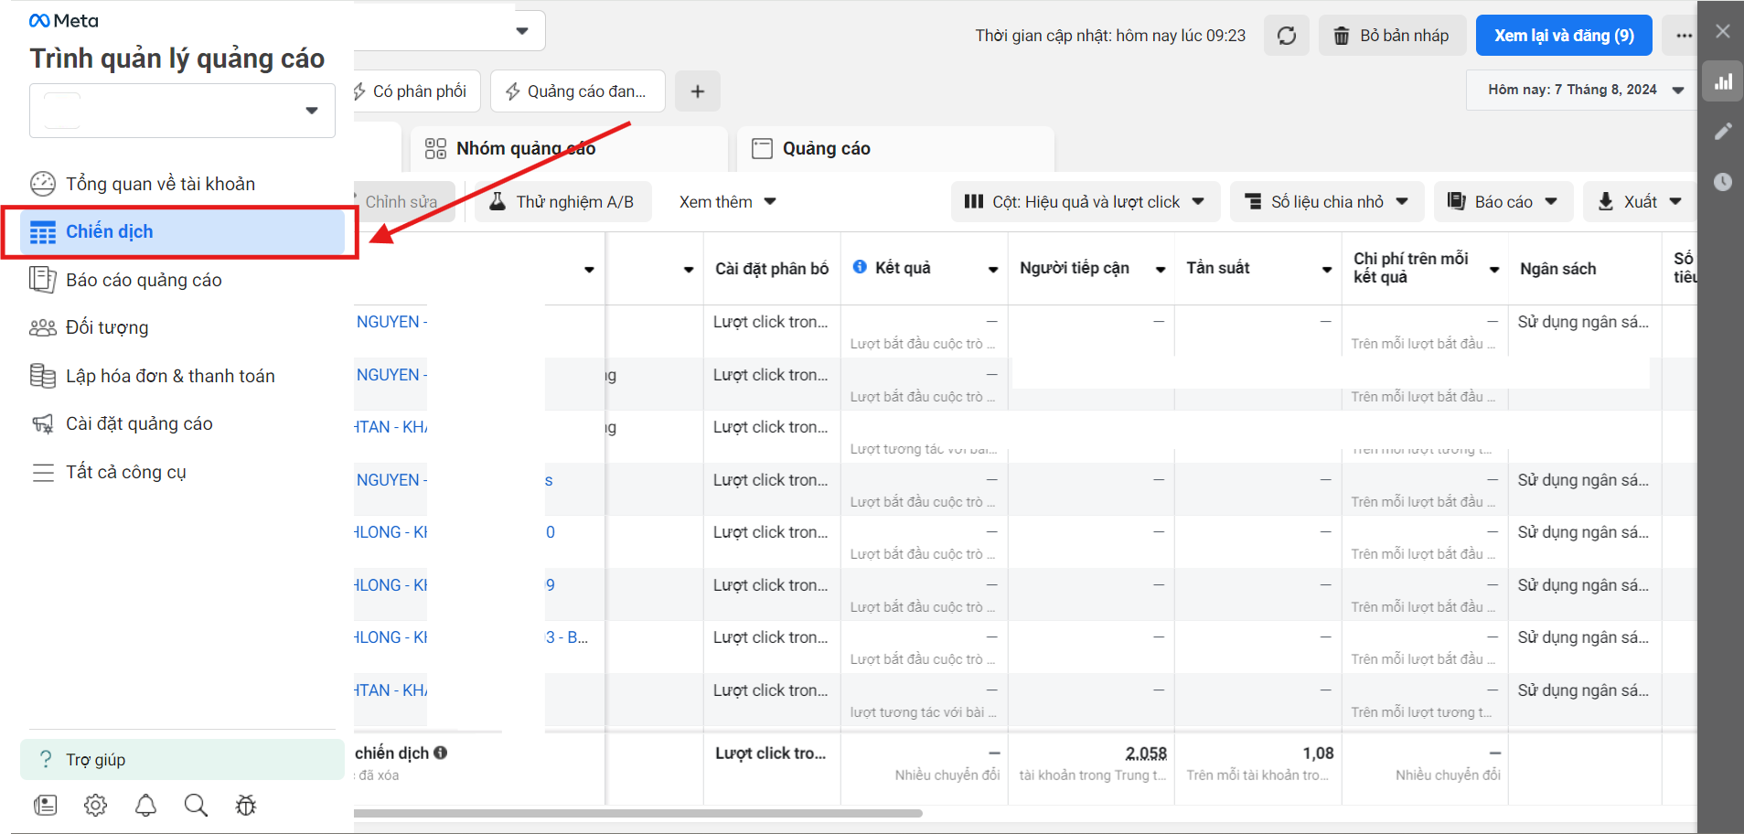Open Lập hóa đơn & thanh toán
Screen dimensions: 1744x834
tap(153, 376)
